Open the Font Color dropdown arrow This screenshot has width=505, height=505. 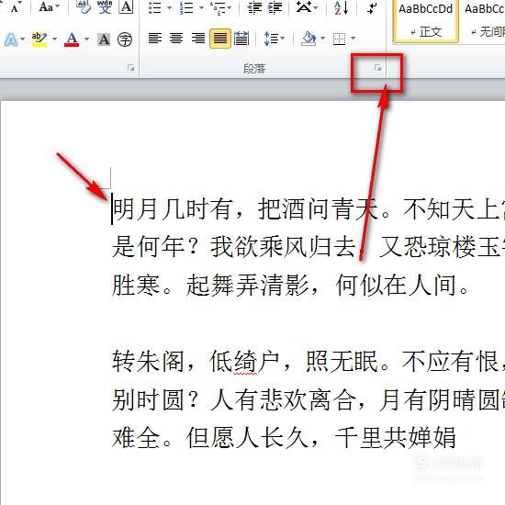coord(86,39)
